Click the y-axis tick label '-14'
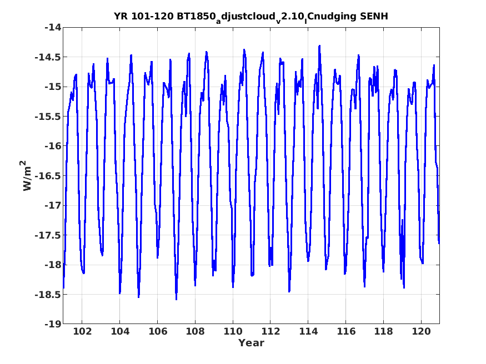486x364 pixels. tap(53, 28)
